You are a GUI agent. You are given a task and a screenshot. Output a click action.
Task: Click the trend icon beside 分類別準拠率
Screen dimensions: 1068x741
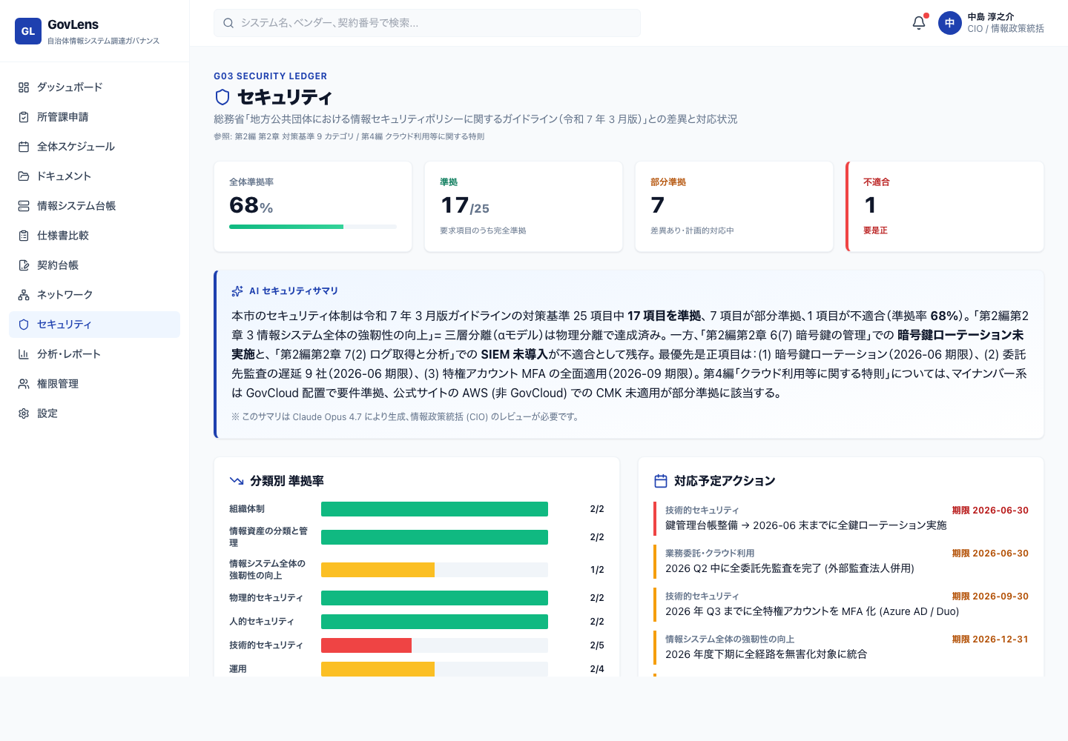click(235, 480)
